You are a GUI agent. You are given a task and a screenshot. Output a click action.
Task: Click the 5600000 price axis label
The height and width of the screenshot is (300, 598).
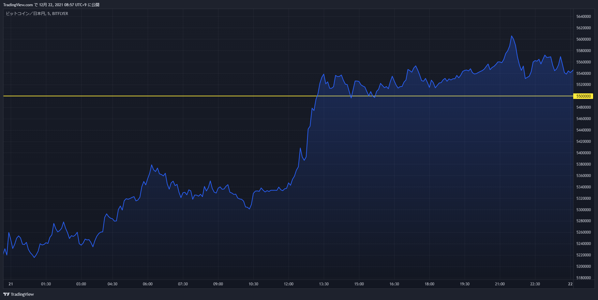(584, 39)
